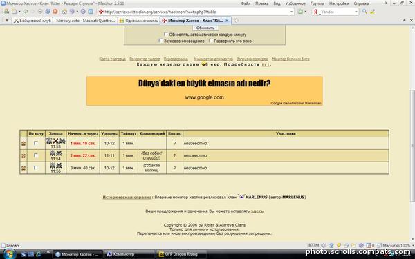415x259 pixels.
Task: Enable automatic update every minute checkbox
Action: pos(166,35)
